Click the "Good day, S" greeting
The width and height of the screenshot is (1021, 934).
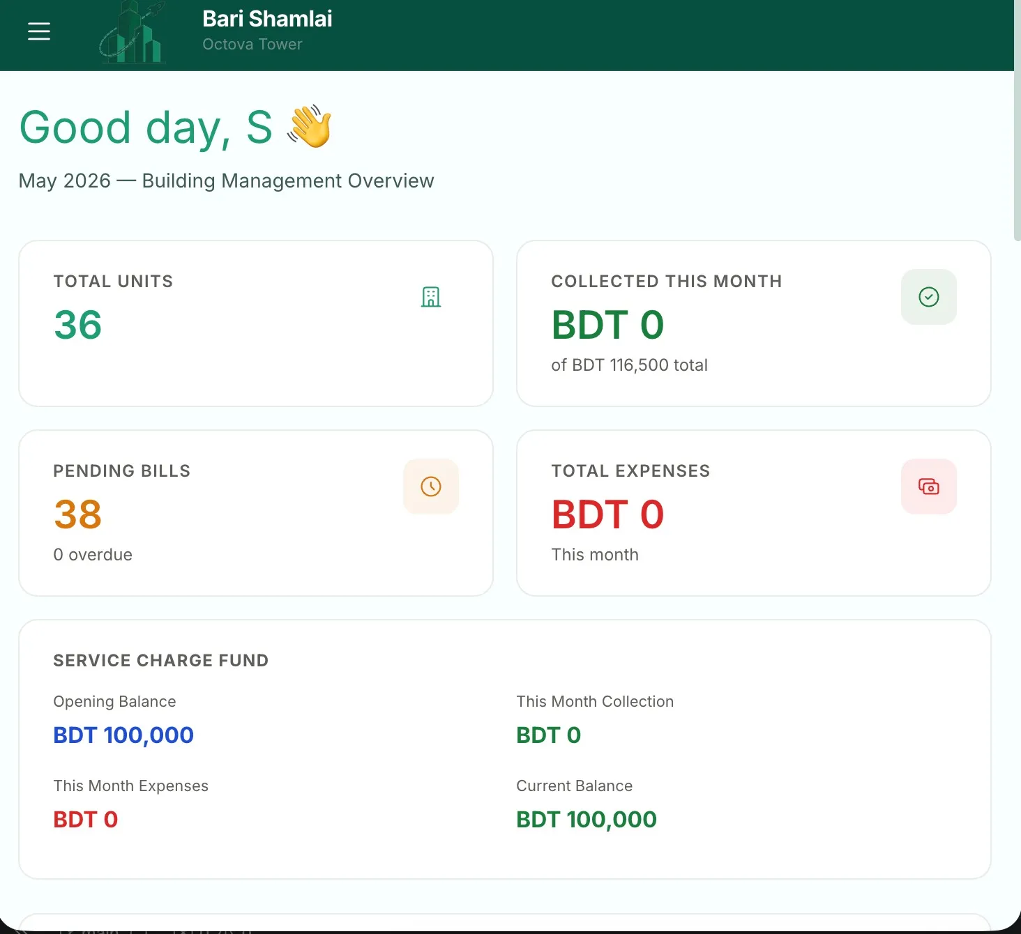[146, 128]
